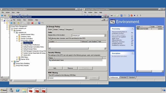The image size is (166, 93).
Task: Click the move down arrow in right editor toolbar
Action: (x=141, y=16)
